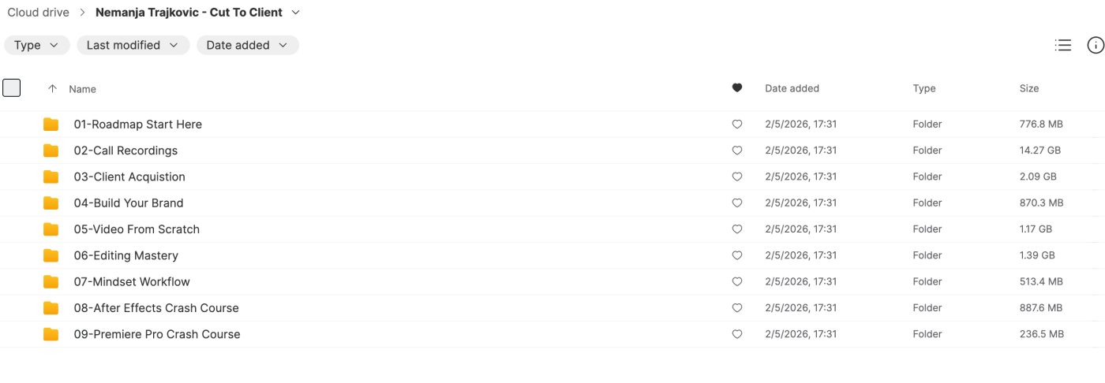Click the favorites heart column header icon
The image size is (1105, 383).
pyautogui.click(x=737, y=88)
